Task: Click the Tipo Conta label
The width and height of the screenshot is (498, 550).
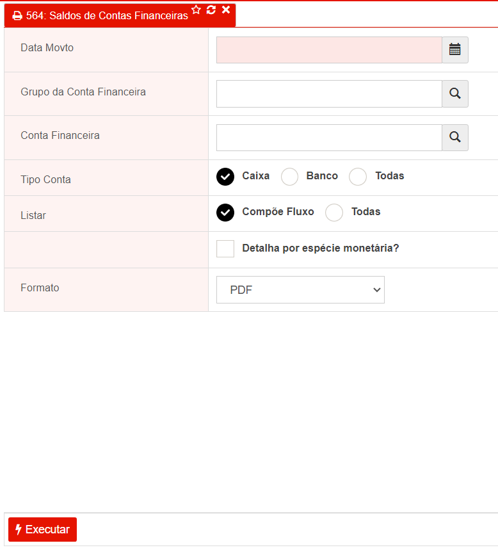Action: 45,179
